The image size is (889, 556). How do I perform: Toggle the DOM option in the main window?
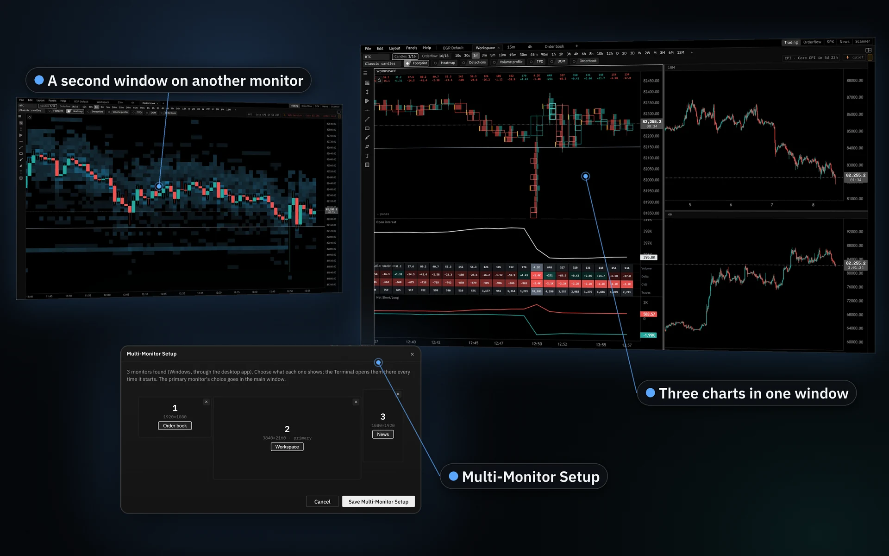tap(558, 61)
